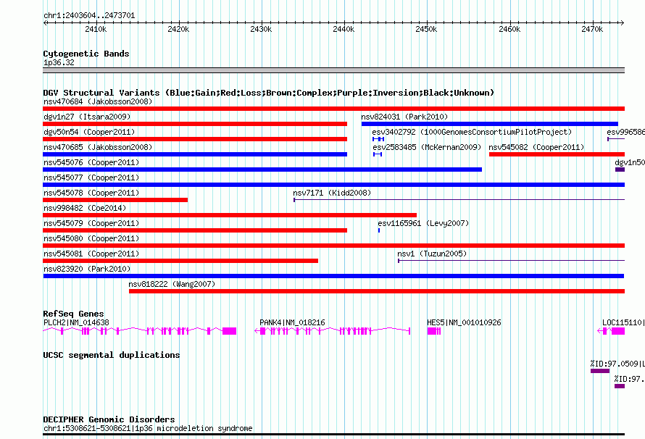Click the %ID:97.0509 segmental duplication block

pyautogui.click(x=600, y=371)
